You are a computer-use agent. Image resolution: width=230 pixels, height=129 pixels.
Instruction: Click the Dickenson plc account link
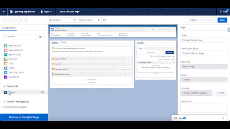tap(71, 35)
